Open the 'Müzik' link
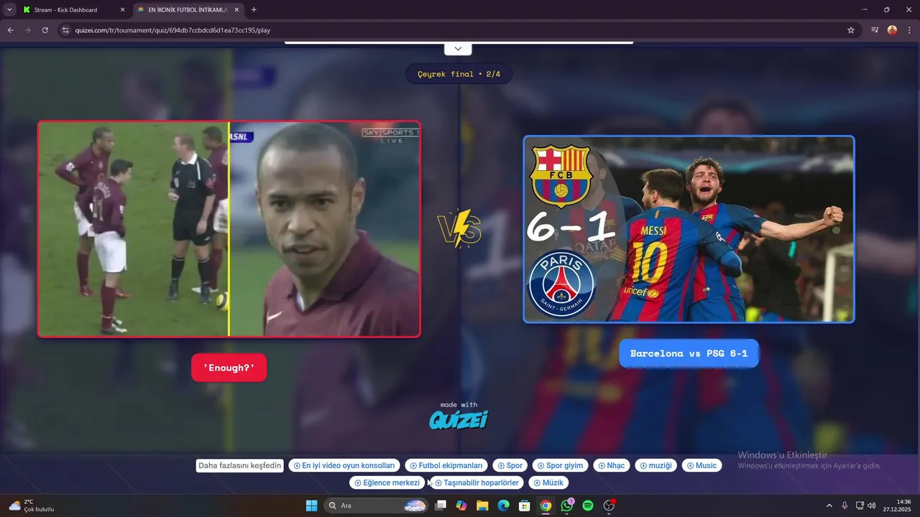Screen dimensions: 920x517 pyautogui.click(x=548, y=483)
